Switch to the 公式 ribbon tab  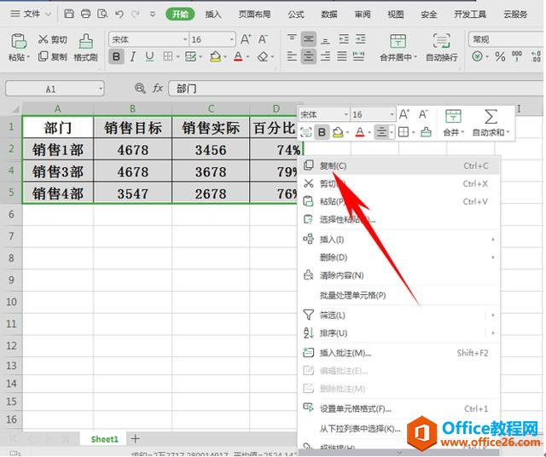click(296, 14)
